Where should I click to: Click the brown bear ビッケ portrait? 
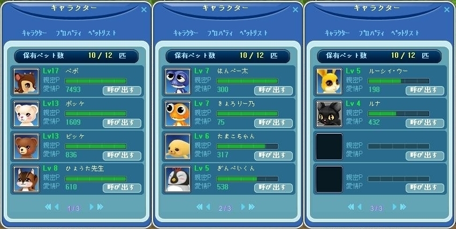click(26, 147)
